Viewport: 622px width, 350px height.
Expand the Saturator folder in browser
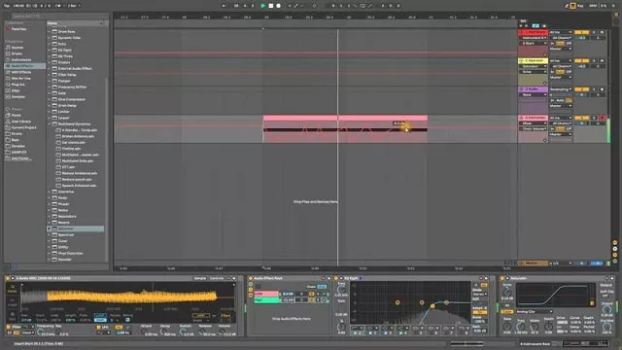coord(50,228)
